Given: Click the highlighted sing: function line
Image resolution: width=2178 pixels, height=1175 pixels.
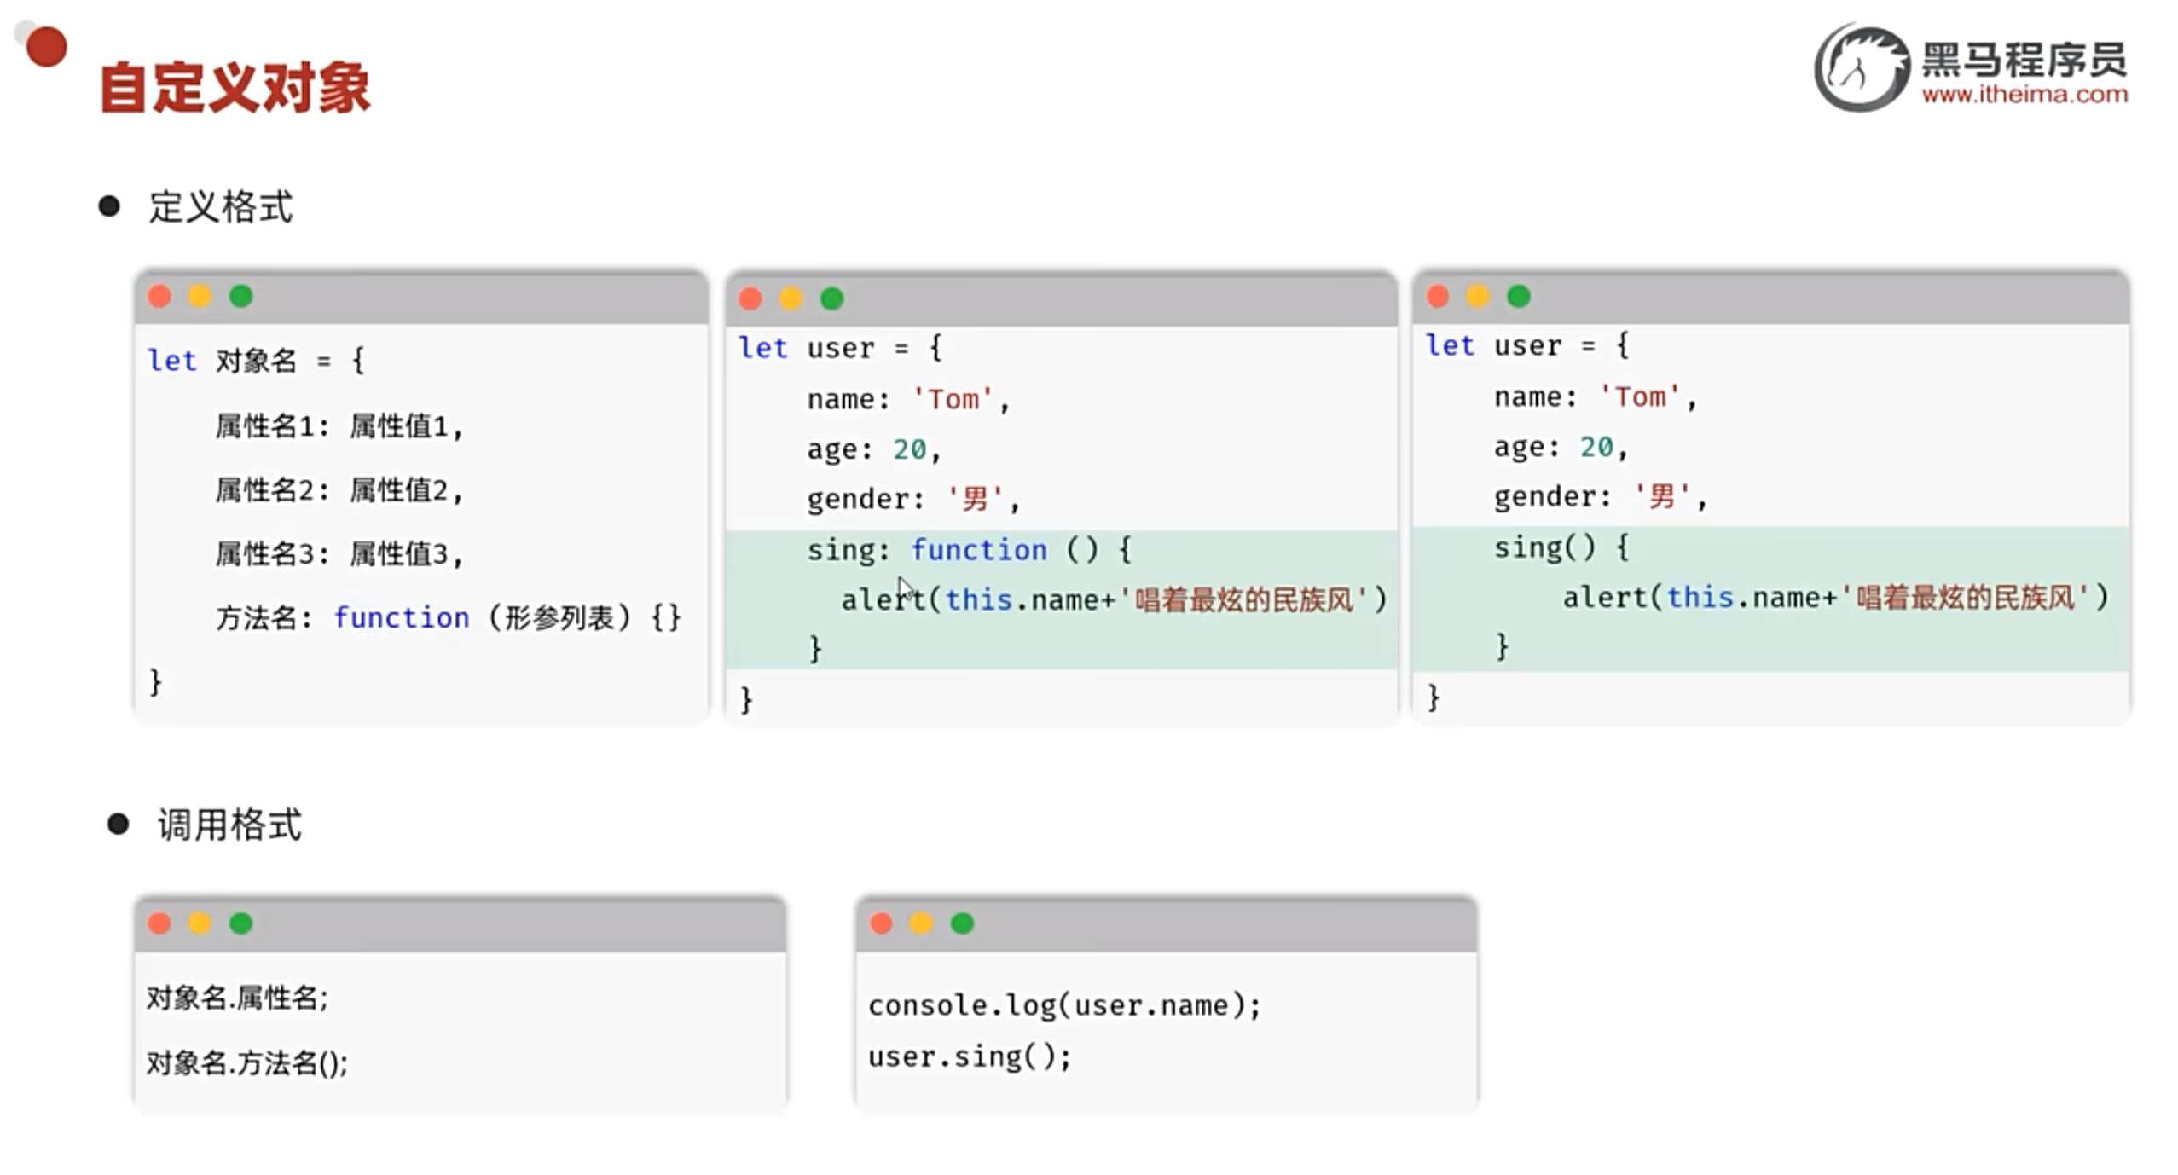Looking at the screenshot, I should [x=969, y=550].
